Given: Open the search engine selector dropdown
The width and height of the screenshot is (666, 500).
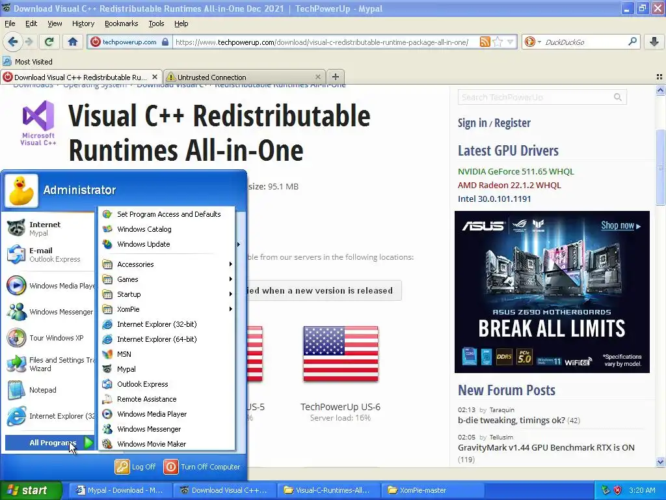Looking at the screenshot, I should (533, 42).
